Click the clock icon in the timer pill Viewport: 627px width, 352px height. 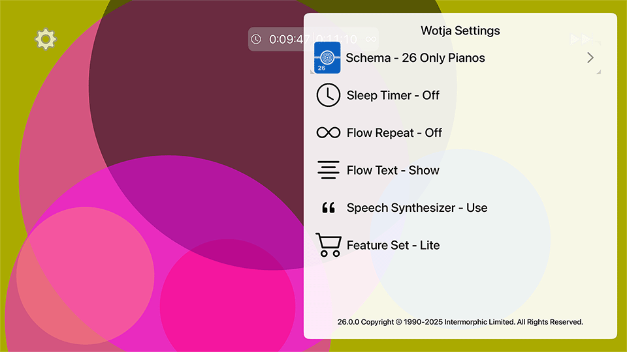tap(256, 40)
